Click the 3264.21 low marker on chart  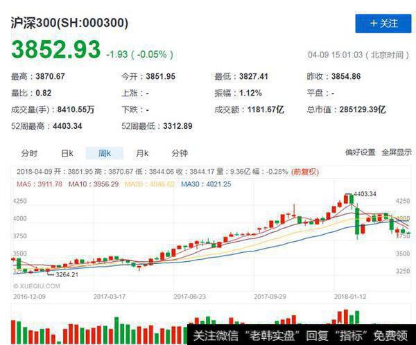[67, 275]
